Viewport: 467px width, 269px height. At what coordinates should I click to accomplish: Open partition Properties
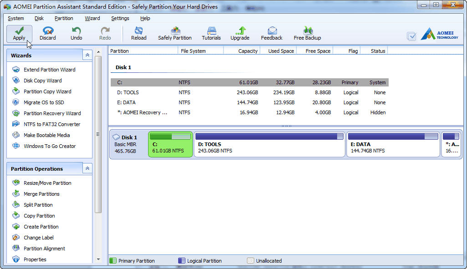(29, 259)
